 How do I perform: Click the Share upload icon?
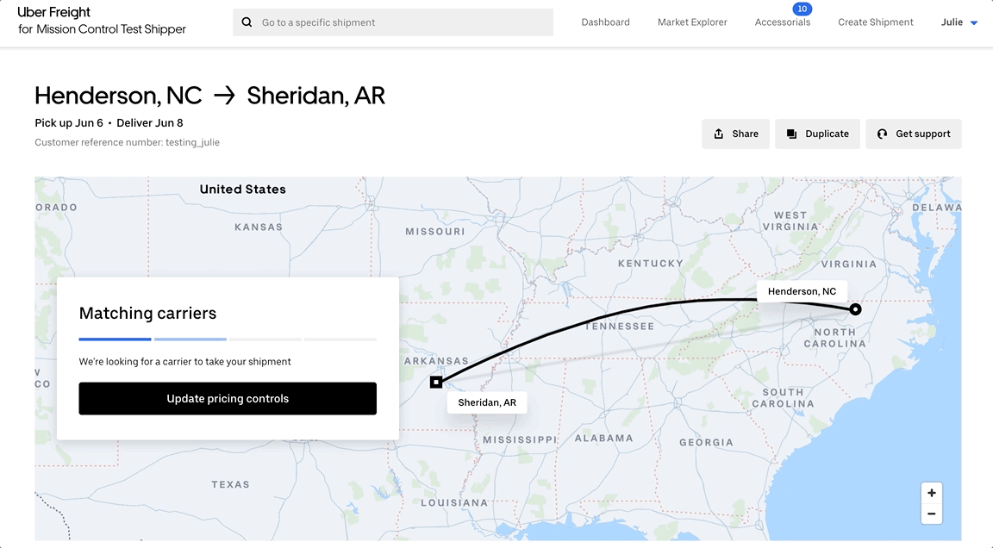[719, 134]
